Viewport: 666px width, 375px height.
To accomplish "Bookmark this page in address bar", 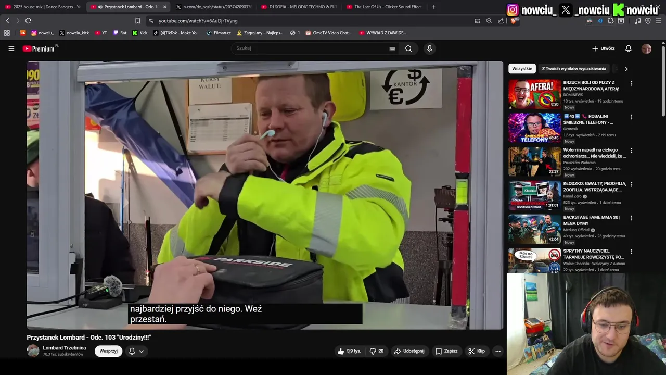I will [x=137, y=21].
